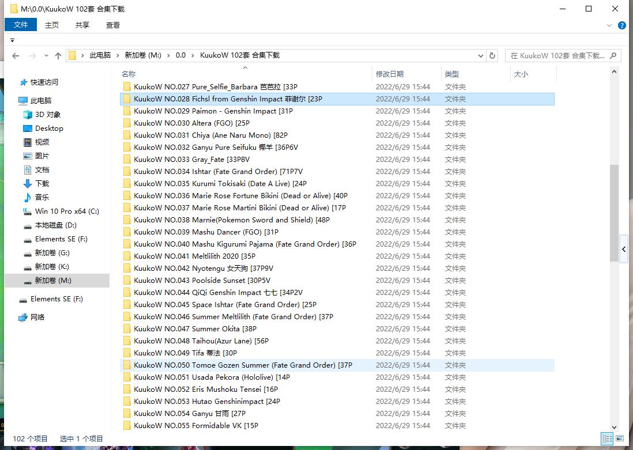The image size is (633, 450).
Task: Switch to the 主页 ribbon tab
Action: (52, 25)
